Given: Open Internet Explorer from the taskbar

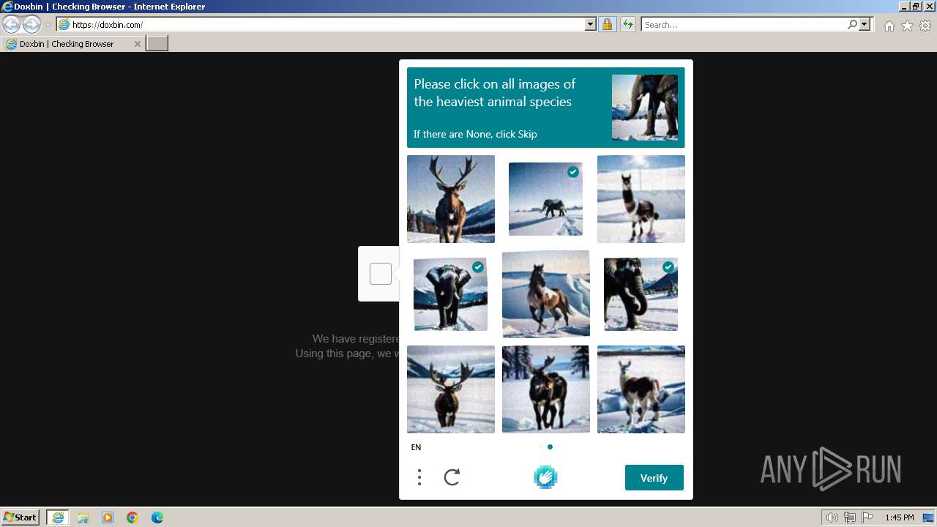Looking at the screenshot, I should [58, 517].
